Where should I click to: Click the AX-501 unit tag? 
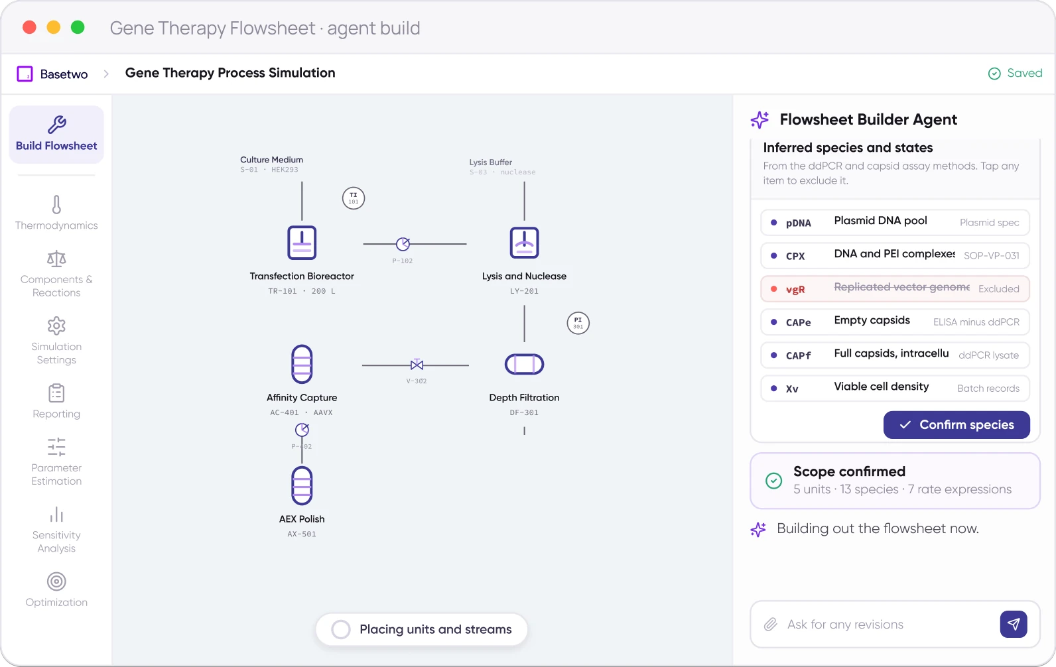[x=302, y=534]
